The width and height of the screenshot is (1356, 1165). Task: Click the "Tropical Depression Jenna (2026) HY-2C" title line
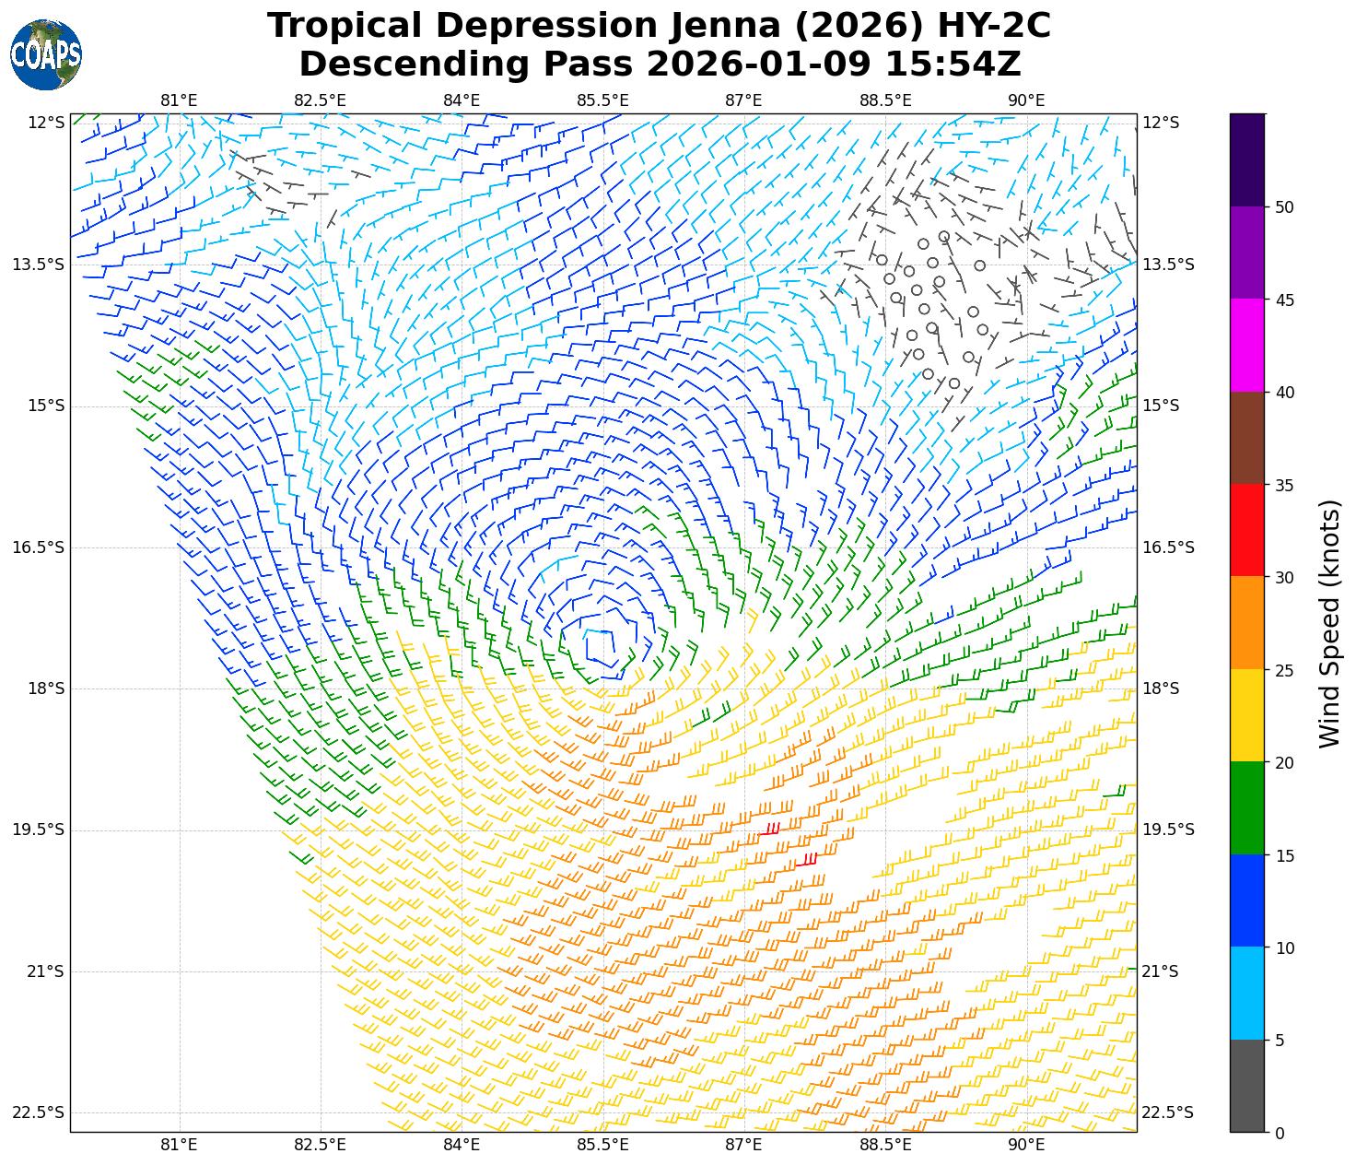[x=659, y=26]
